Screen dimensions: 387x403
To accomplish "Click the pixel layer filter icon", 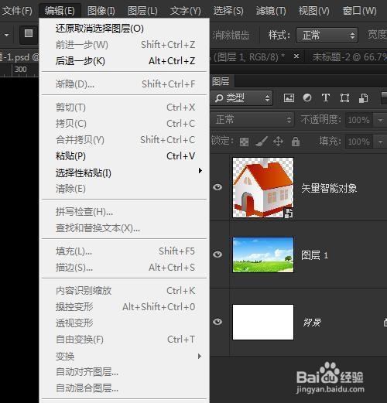I will (x=289, y=97).
